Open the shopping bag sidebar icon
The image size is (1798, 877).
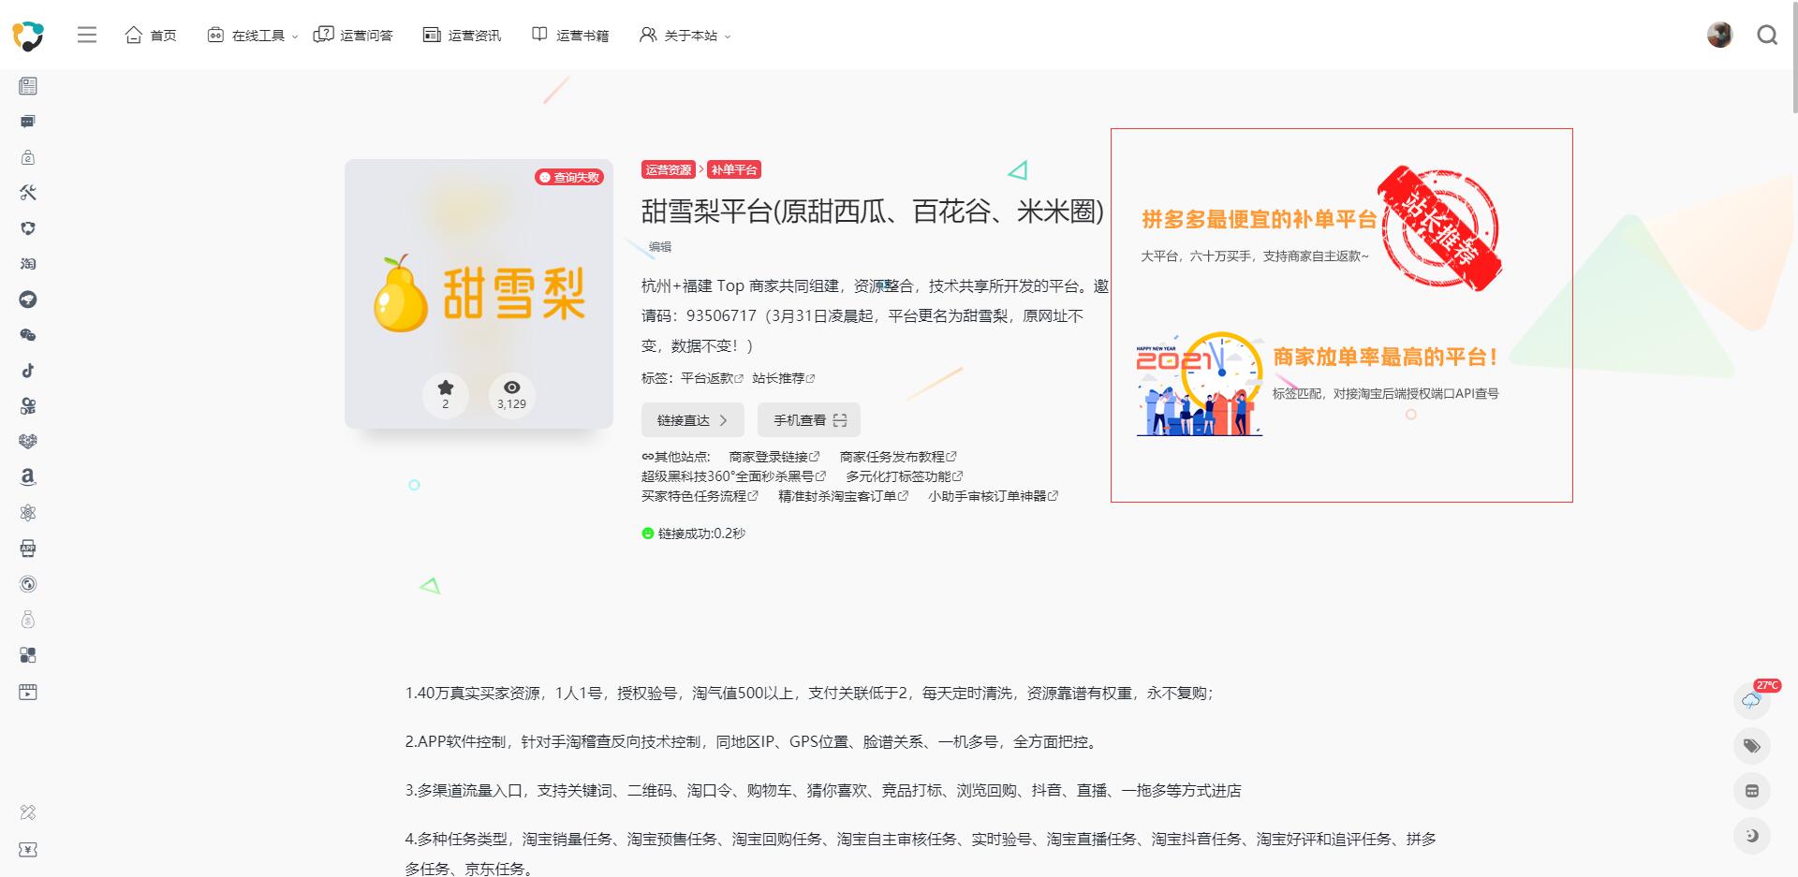[x=28, y=157]
